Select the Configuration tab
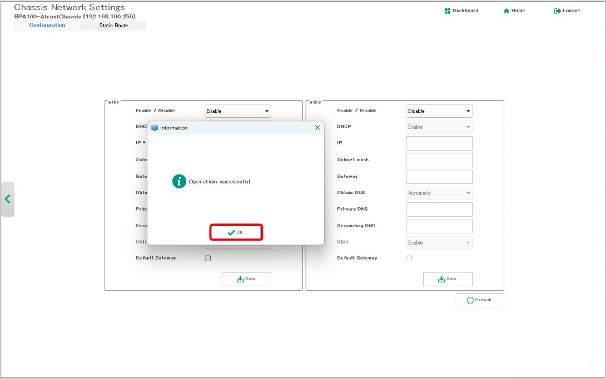Image resolution: width=606 pixels, height=379 pixels. pos(47,26)
